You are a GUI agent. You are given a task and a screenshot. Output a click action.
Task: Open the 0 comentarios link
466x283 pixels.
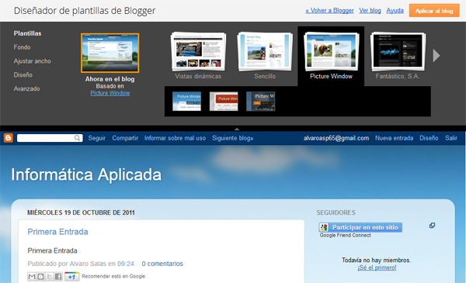(x=162, y=264)
